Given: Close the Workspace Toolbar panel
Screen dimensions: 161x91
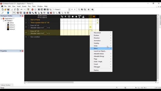Looking at the screenshot, I should (22, 16).
